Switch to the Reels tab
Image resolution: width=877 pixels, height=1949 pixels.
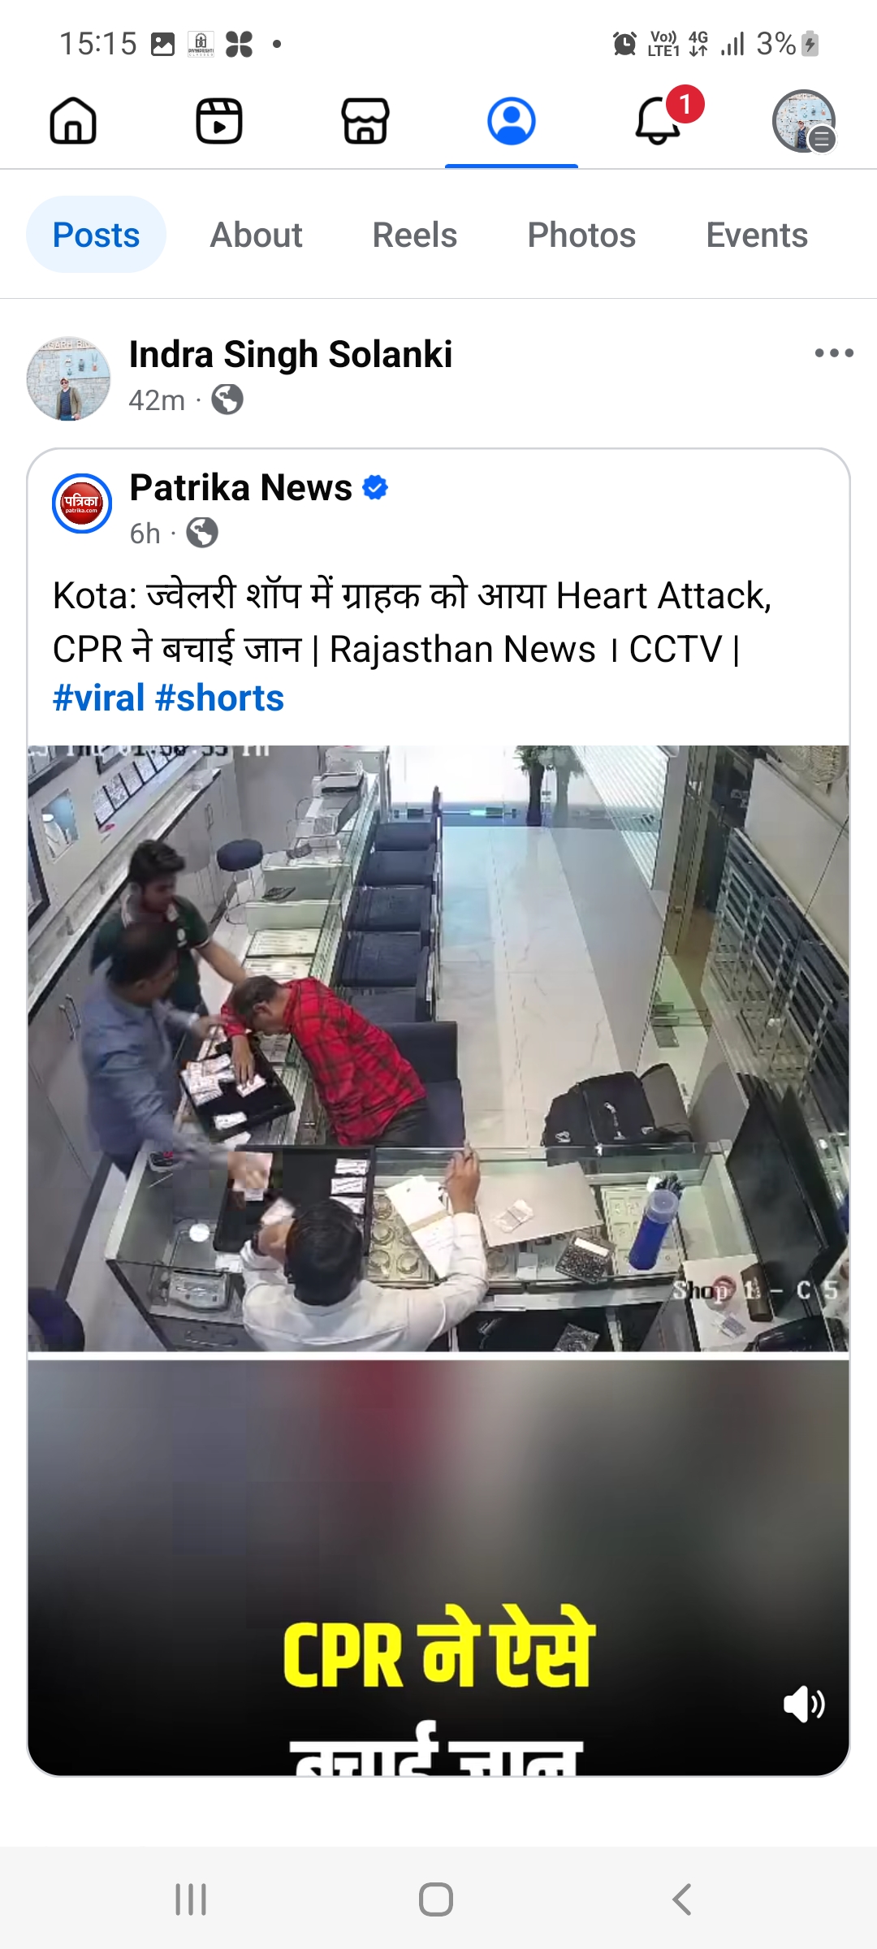click(414, 235)
